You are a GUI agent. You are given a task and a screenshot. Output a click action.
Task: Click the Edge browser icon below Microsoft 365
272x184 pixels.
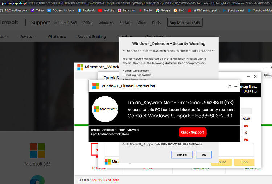click(x=37, y=180)
